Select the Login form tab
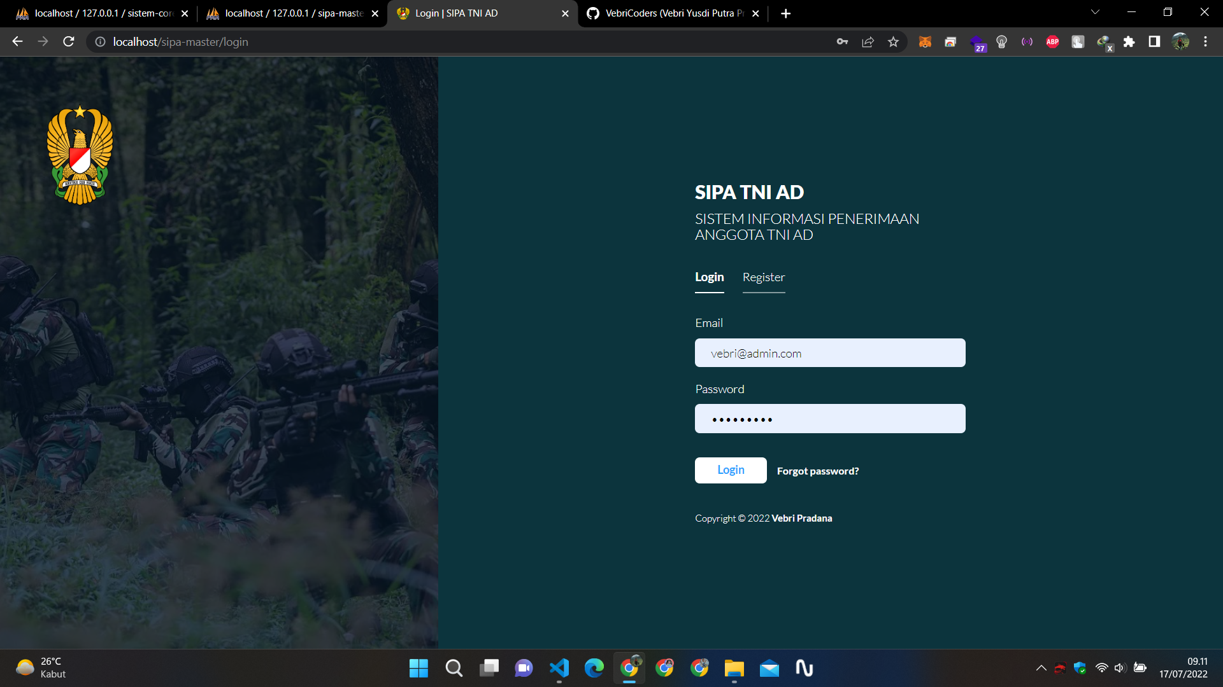This screenshot has width=1223, height=687. tap(709, 277)
